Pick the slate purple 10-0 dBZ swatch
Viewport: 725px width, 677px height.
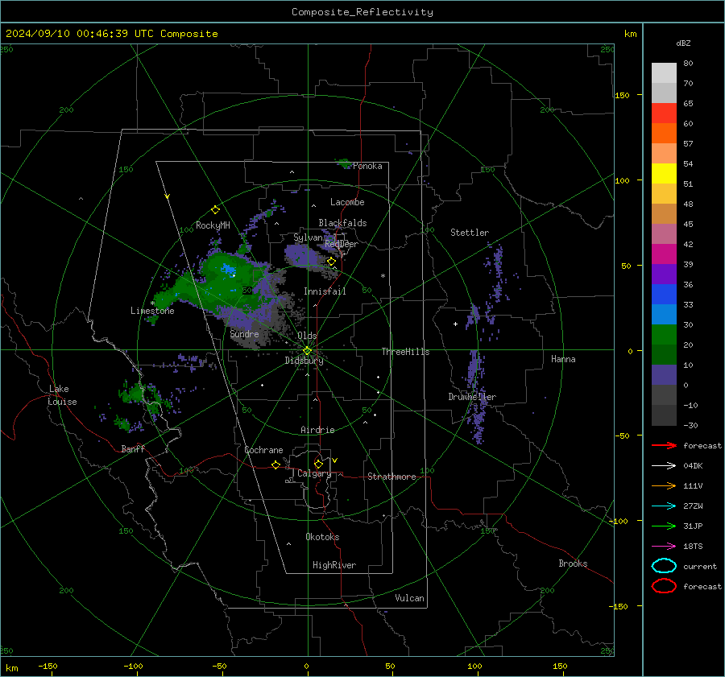click(x=664, y=375)
